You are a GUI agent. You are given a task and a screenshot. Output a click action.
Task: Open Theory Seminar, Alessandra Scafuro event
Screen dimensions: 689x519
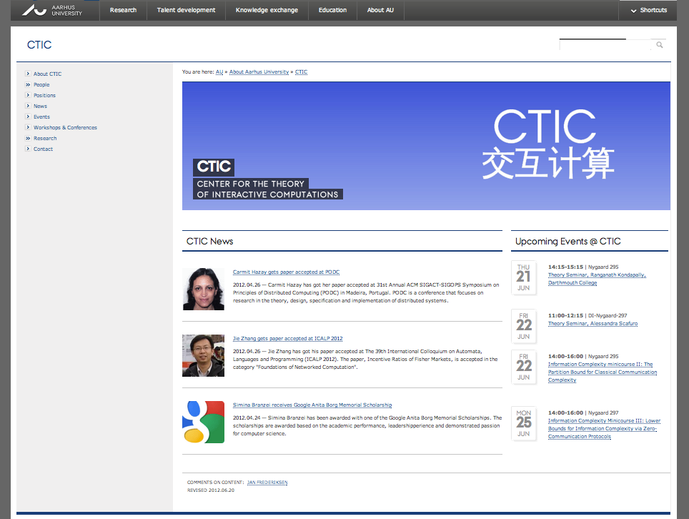(593, 324)
